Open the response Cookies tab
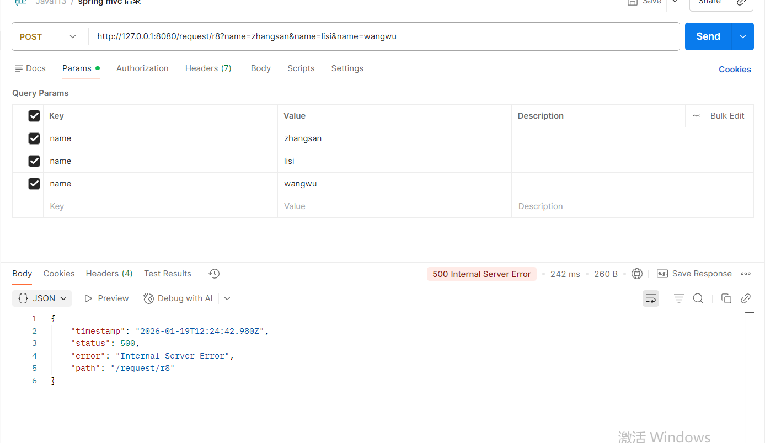 pos(59,274)
